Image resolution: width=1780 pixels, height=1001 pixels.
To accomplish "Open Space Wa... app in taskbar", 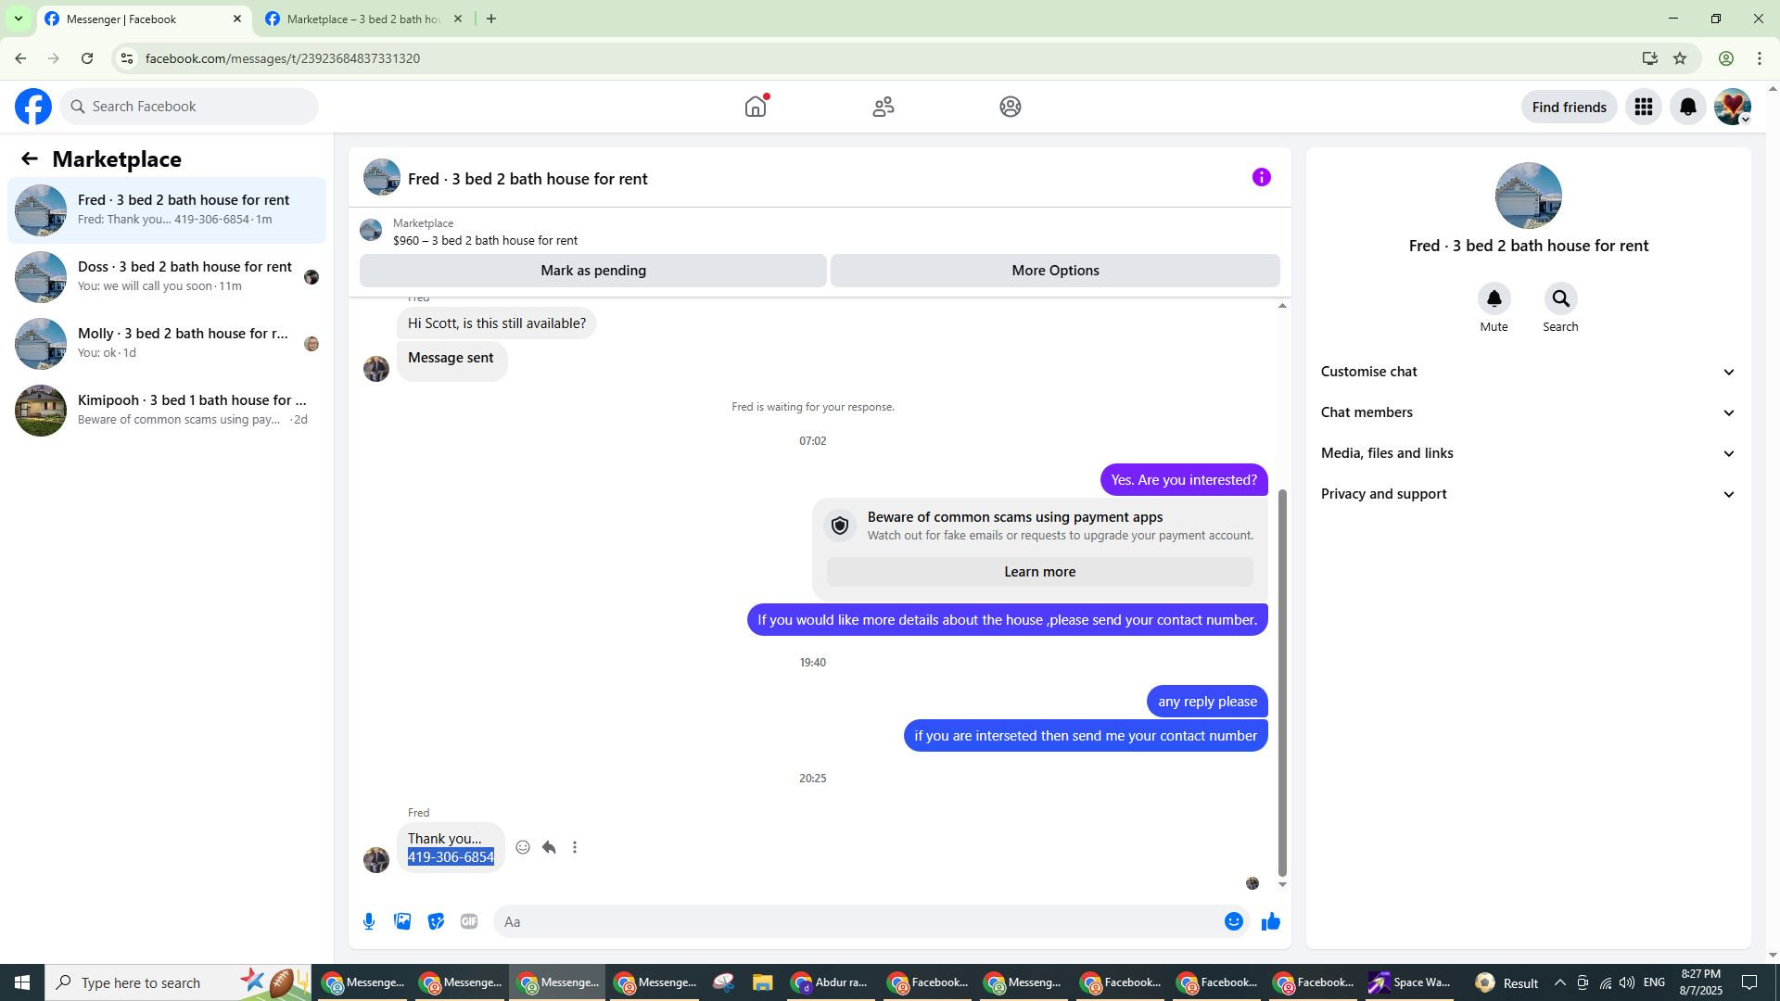I will (x=1409, y=982).
